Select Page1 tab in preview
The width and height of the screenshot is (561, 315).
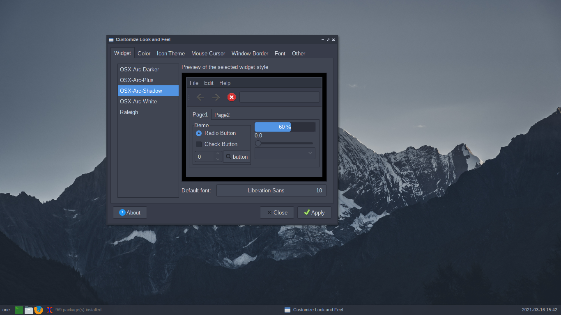200,114
